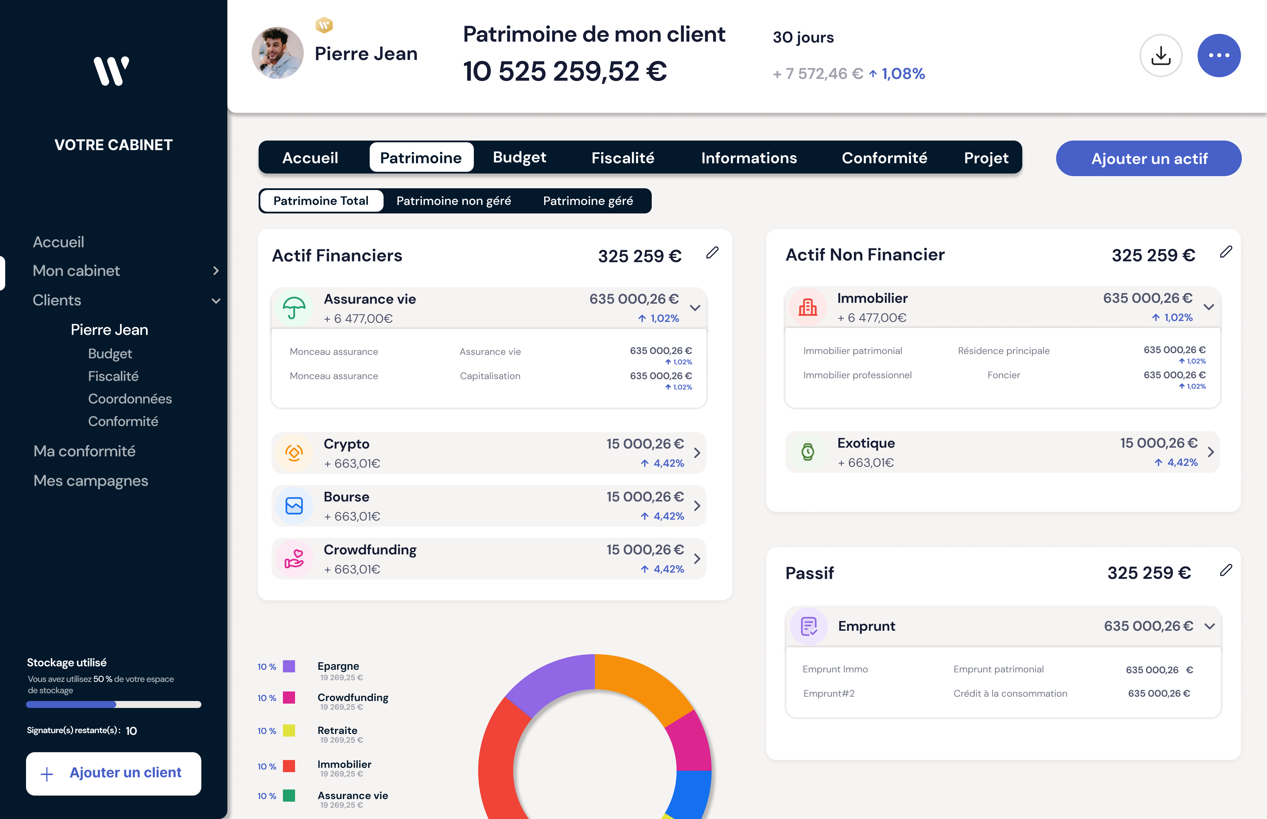This screenshot has width=1267, height=819.
Task: Switch to Patrimoine non géré
Action: click(x=454, y=201)
